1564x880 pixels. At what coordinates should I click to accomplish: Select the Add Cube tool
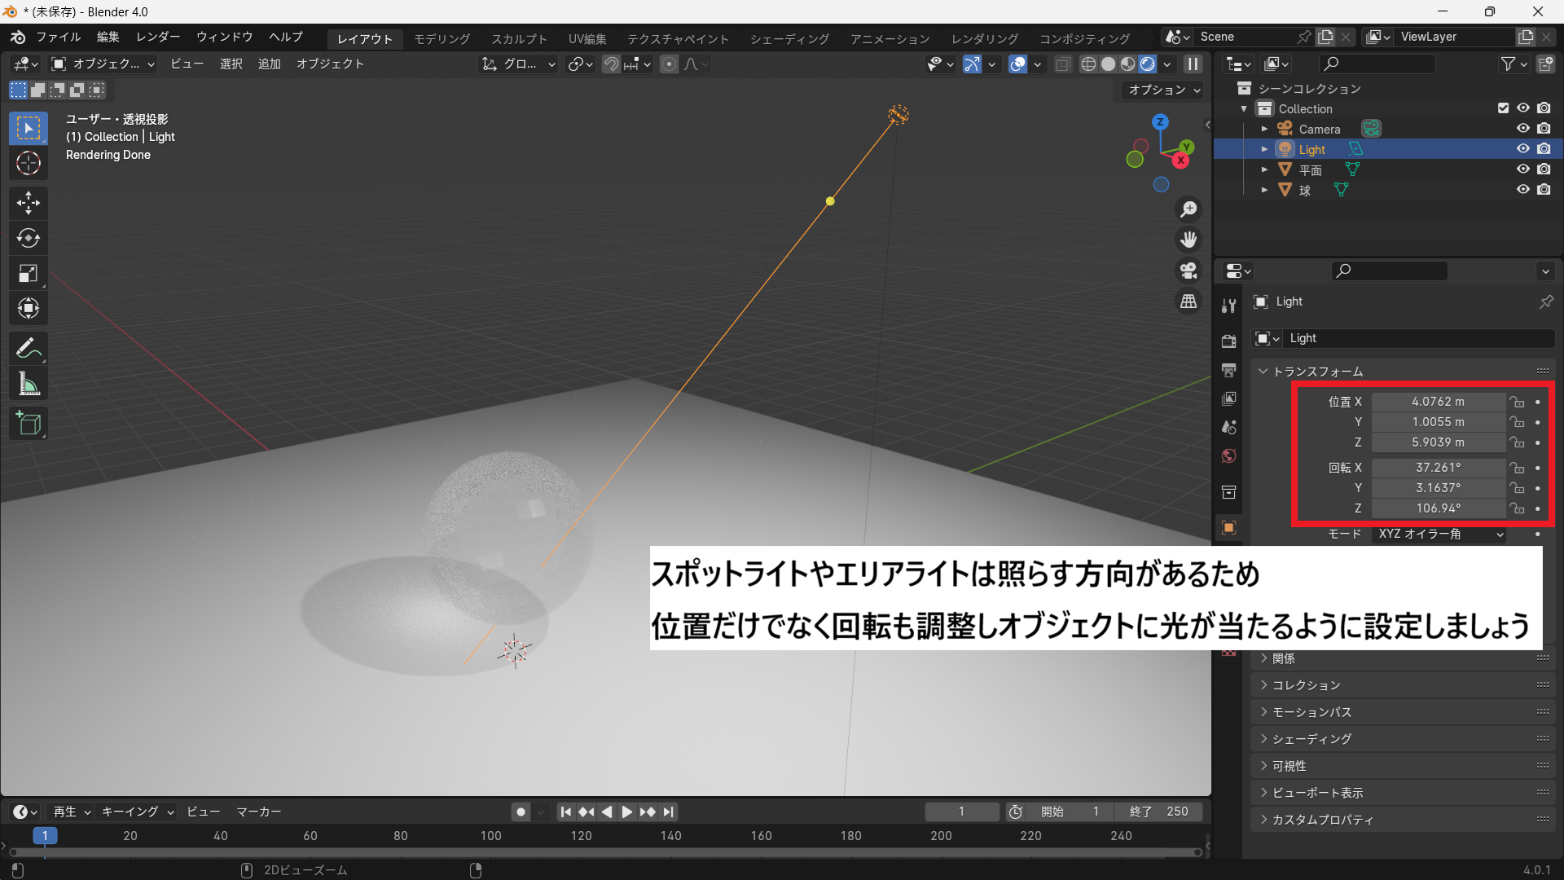click(29, 424)
